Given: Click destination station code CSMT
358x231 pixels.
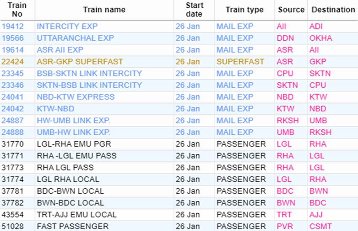Looking at the screenshot, I should pyautogui.click(x=321, y=226).
